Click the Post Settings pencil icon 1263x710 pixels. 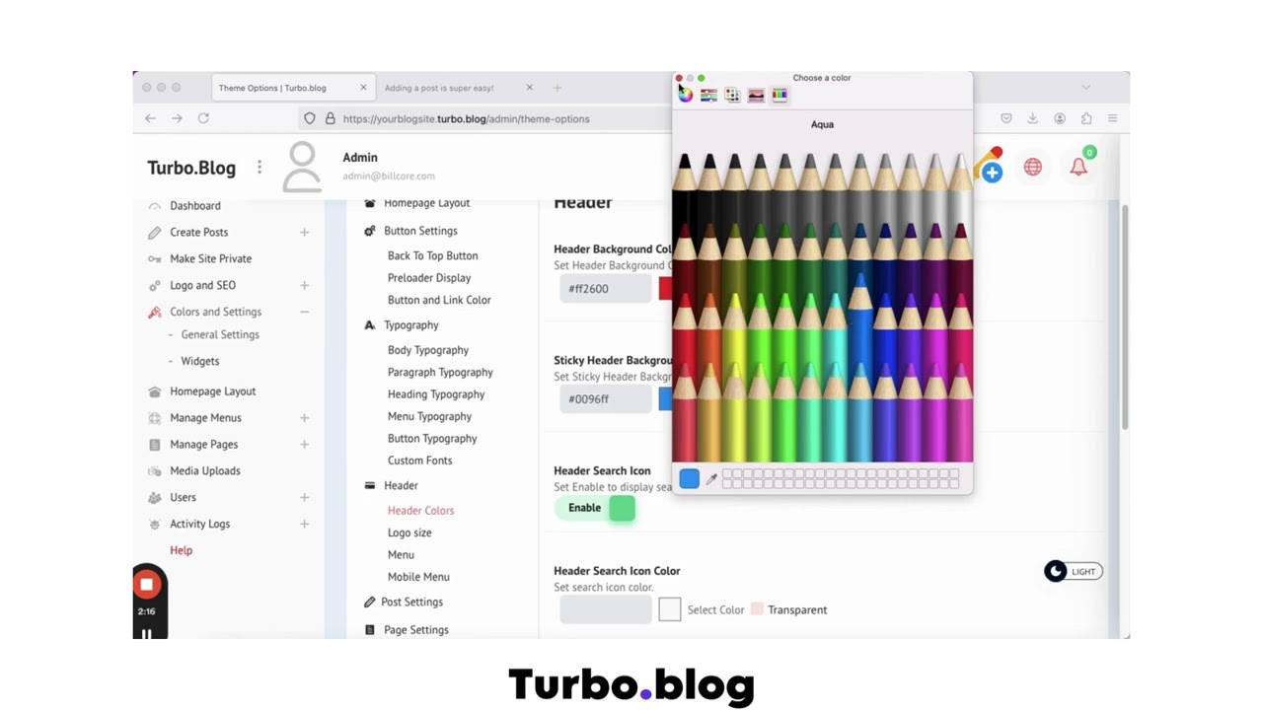click(370, 602)
